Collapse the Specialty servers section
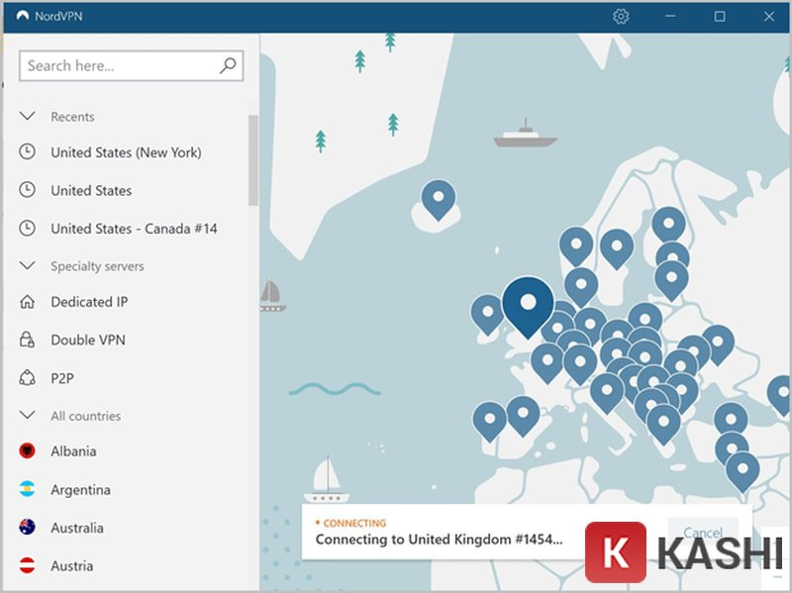 28,266
